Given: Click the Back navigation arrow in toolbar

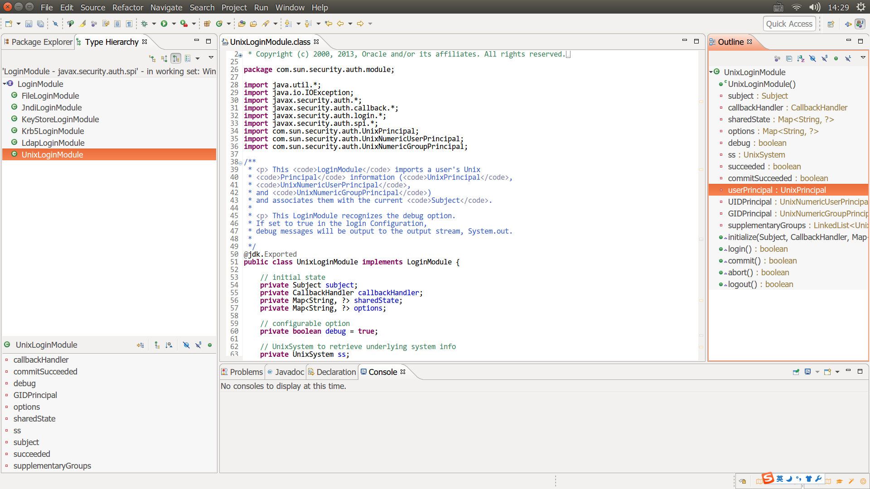Looking at the screenshot, I should coord(340,24).
